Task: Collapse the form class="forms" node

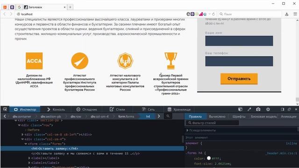Action: tap(26, 144)
